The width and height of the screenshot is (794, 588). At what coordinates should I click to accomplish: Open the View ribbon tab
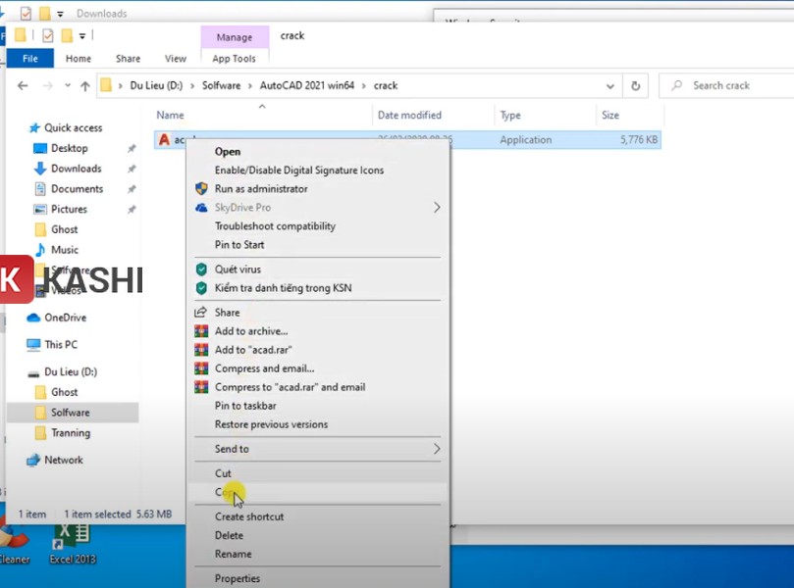click(x=176, y=59)
